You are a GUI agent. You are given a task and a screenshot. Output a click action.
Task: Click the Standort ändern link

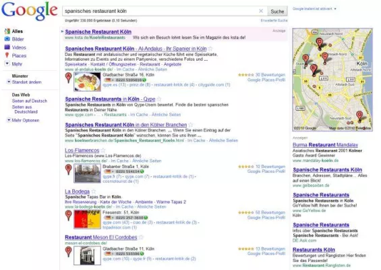coord(27,82)
